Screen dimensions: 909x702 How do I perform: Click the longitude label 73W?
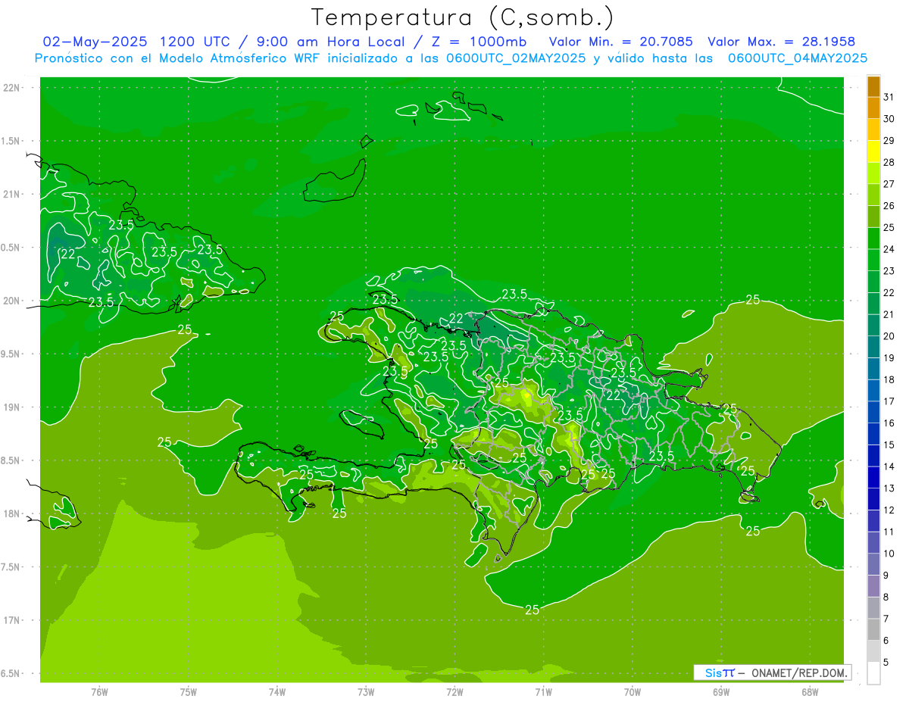(366, 692)
